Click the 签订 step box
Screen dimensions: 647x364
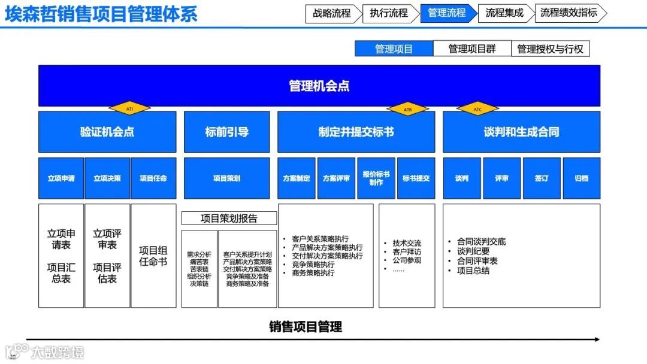(x=542, y=178)
